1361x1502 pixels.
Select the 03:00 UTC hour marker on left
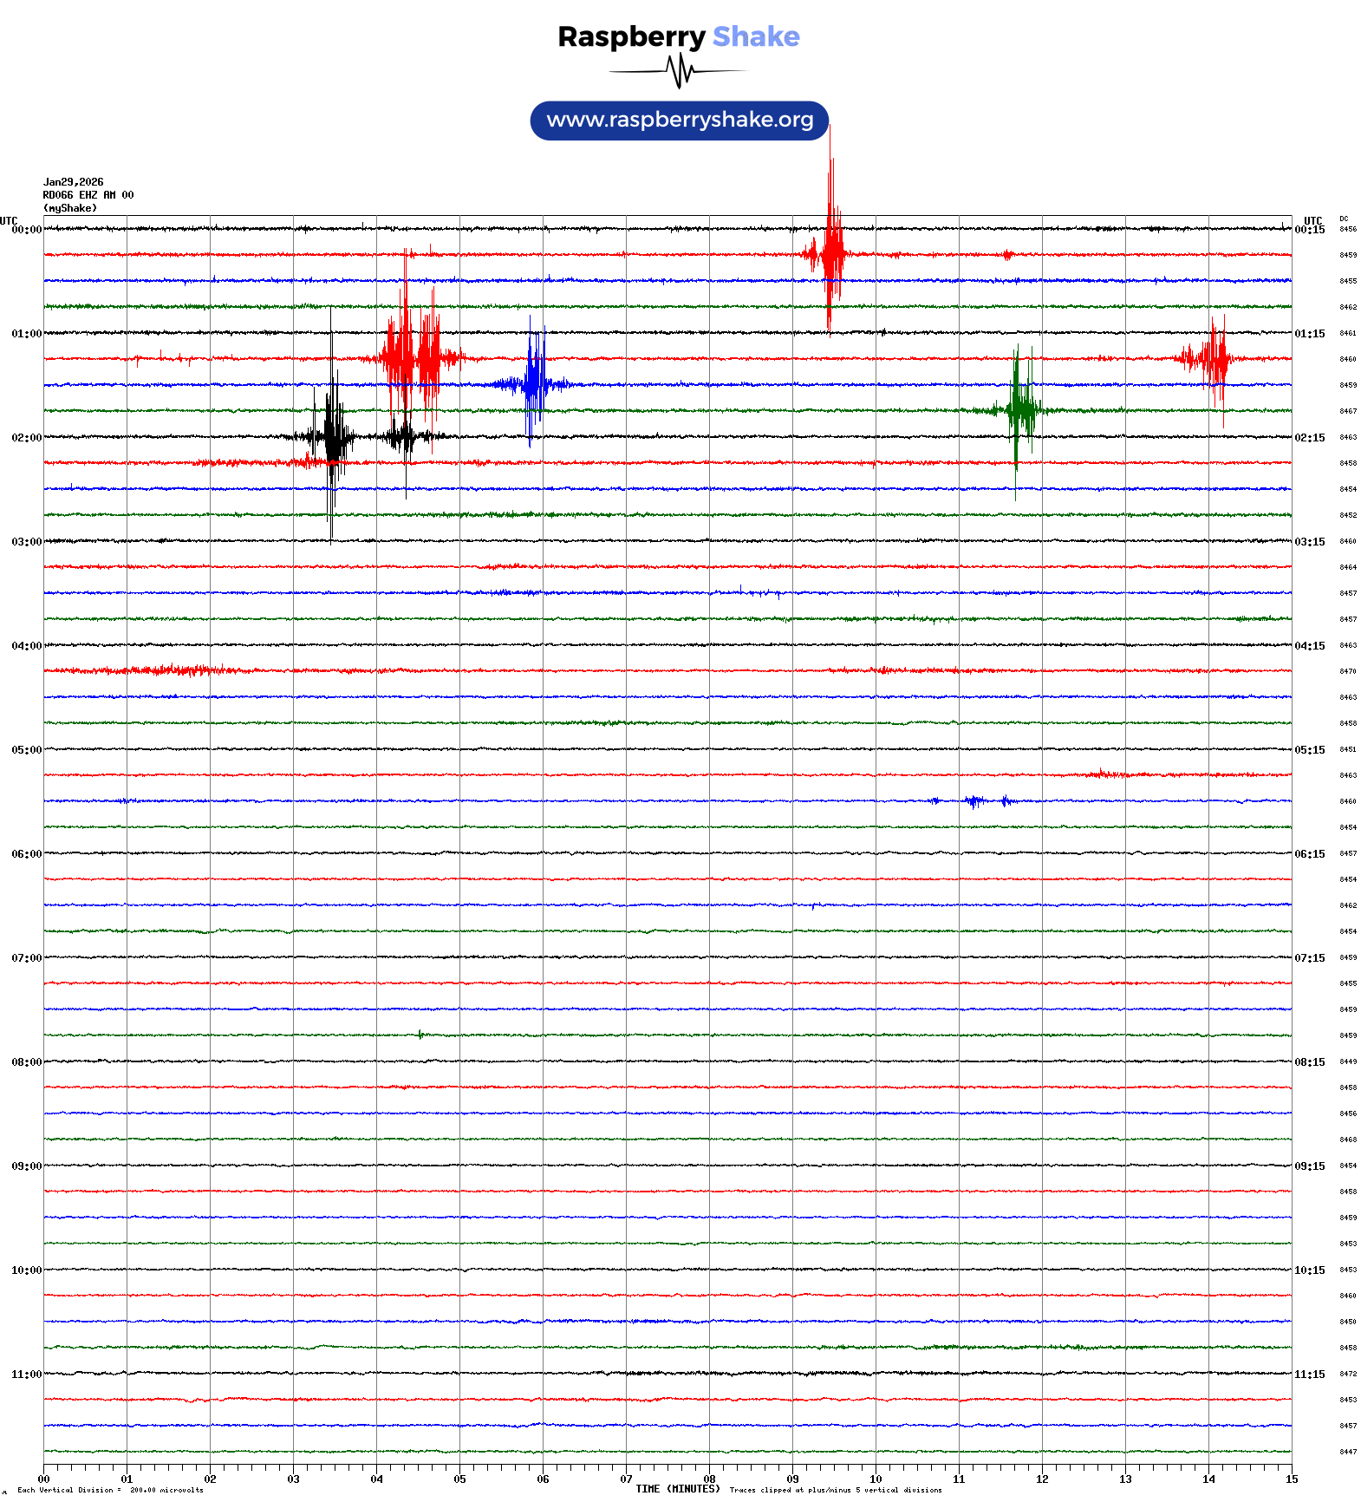[x=26, y=542]
